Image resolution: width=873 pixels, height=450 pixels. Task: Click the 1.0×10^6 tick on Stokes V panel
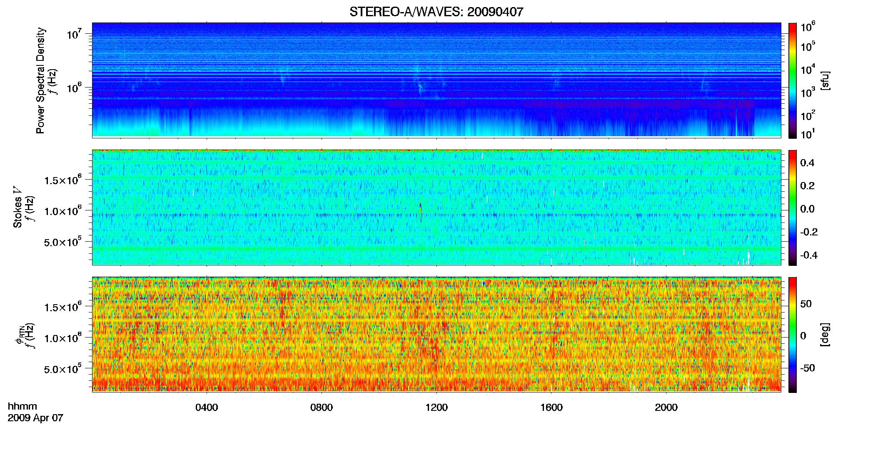coord(63,210)
